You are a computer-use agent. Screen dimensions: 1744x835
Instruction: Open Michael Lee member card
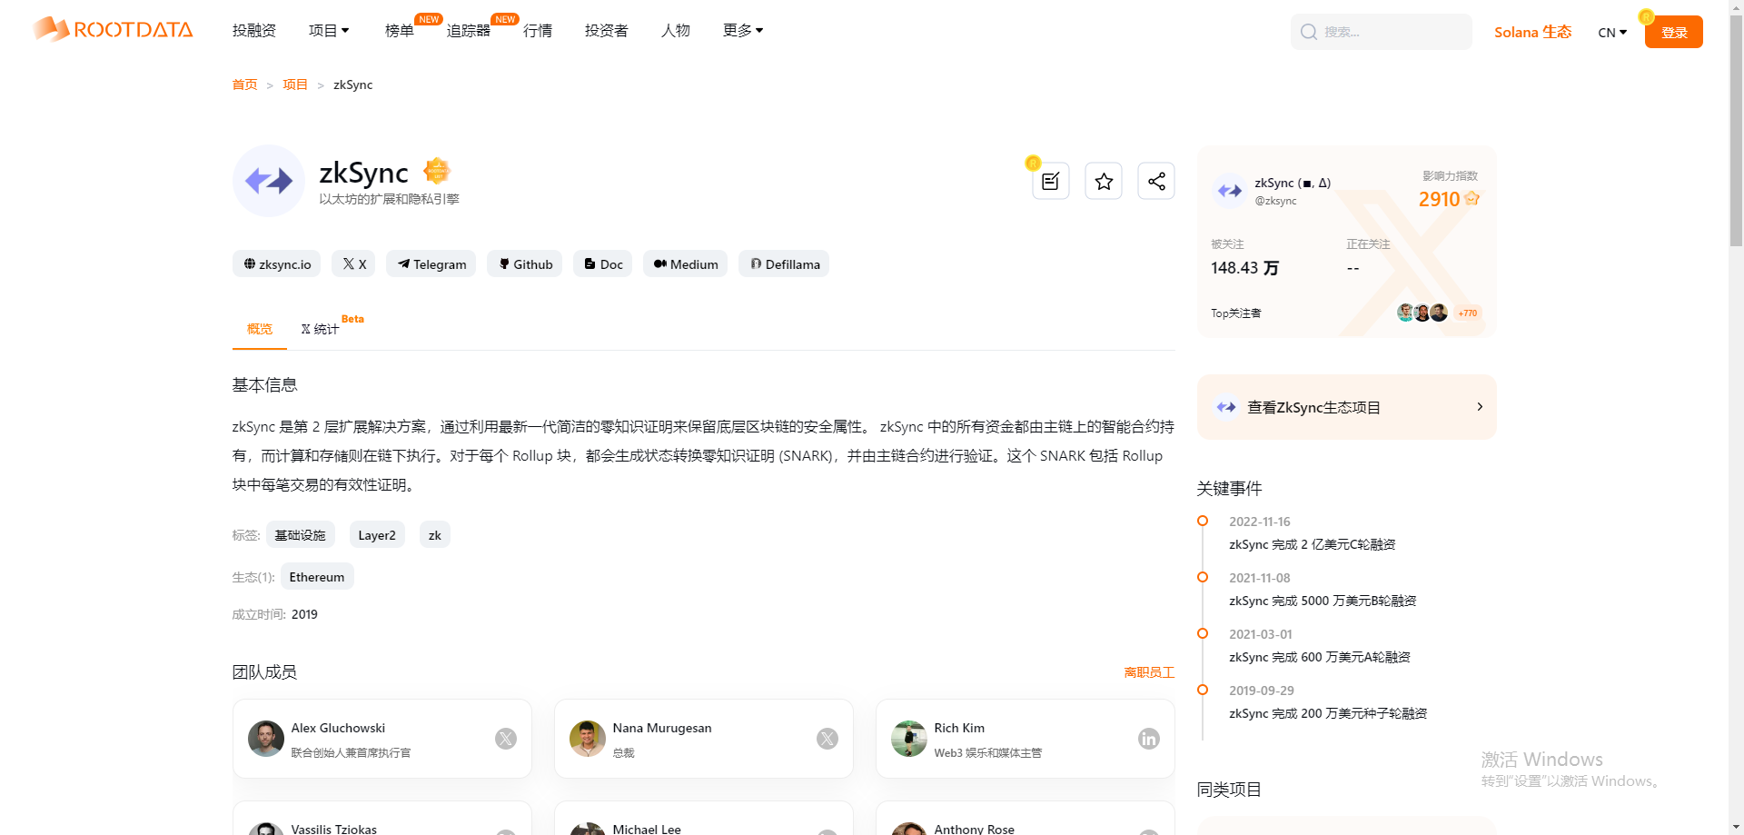[x=704, y=820]
